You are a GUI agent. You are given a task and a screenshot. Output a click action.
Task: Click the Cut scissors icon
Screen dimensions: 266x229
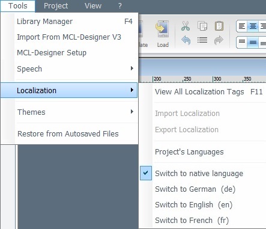[186, 26]
